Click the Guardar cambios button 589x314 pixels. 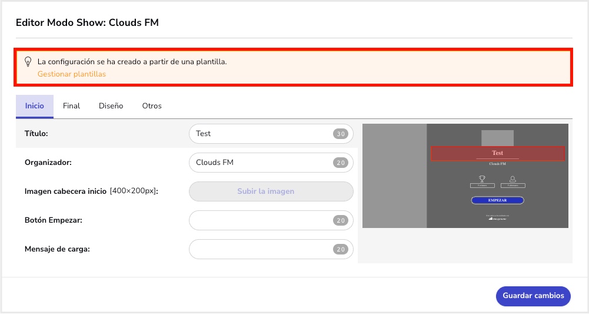point(533,296)
